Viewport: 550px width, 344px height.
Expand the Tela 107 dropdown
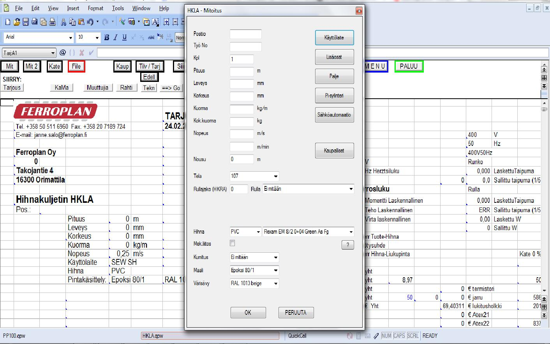(x=276, y=176)
